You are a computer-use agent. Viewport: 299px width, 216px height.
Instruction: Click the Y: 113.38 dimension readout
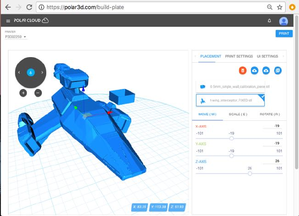click(x=158, y=207)
